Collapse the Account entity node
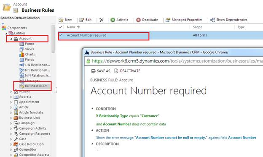 (11, 39)
